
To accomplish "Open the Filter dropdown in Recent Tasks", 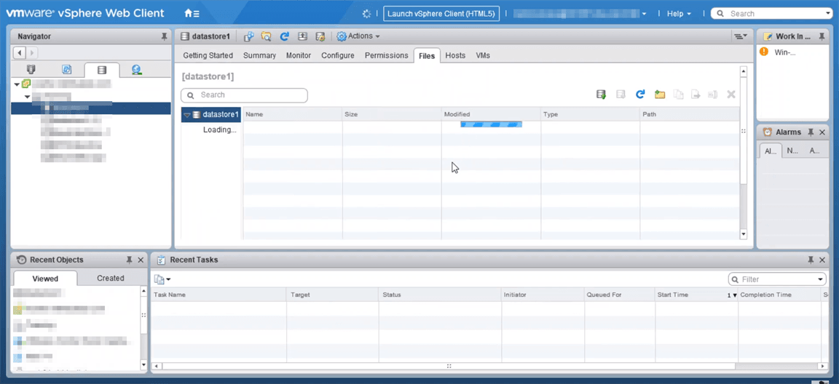I will point(821,279).
